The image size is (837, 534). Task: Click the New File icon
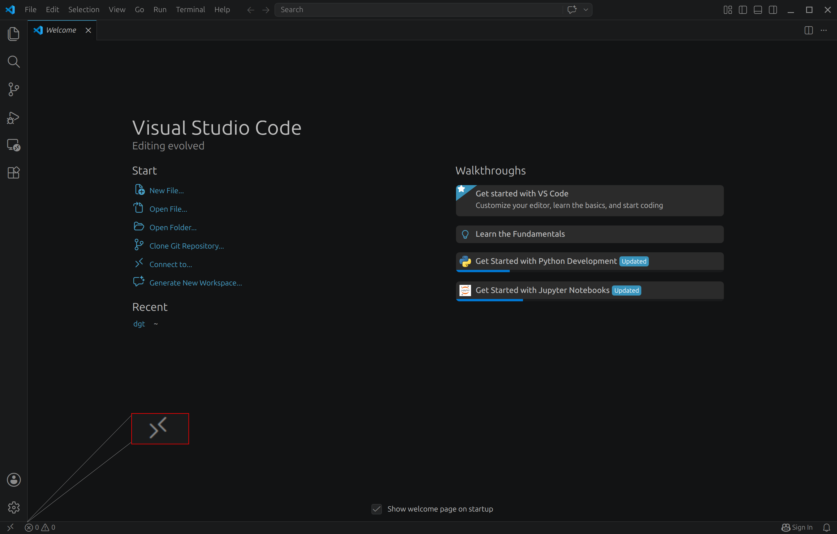(139, 189)
